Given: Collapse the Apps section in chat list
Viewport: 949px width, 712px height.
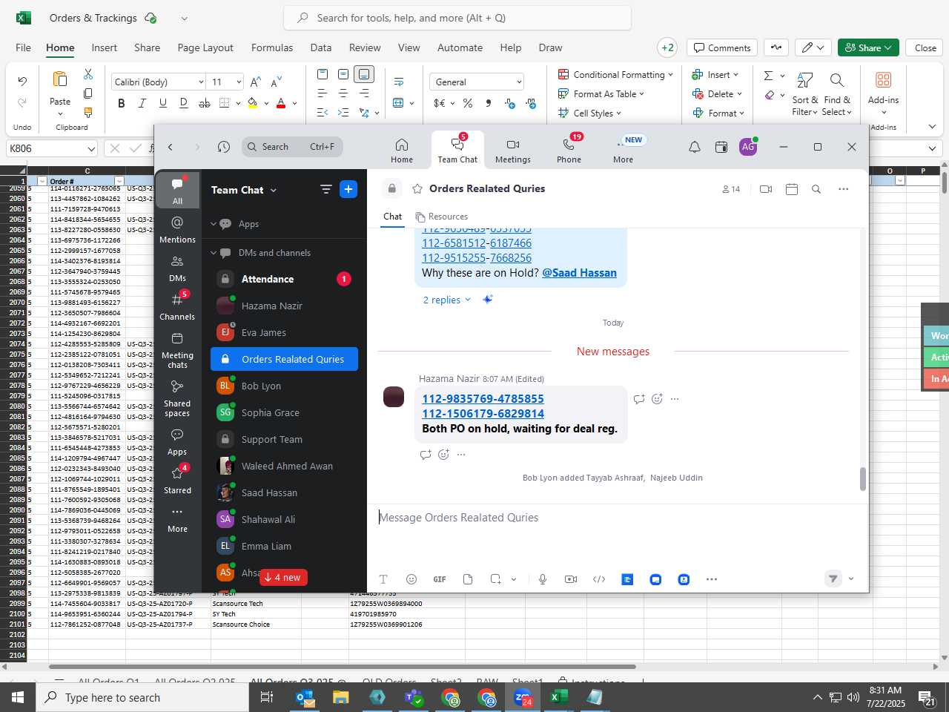Looking at the screenshot, I should point(214,224).
